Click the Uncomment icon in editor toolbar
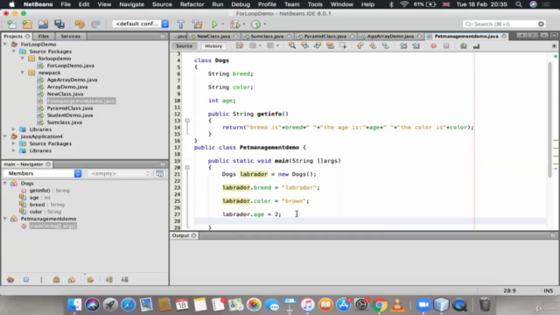The width and height of the screenshot is (560, 315). [476, 45]
